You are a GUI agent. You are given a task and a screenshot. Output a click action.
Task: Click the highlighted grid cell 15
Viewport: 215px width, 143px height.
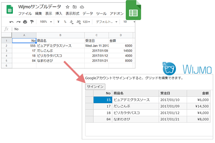pyautogui.click(x=103, y=100)
